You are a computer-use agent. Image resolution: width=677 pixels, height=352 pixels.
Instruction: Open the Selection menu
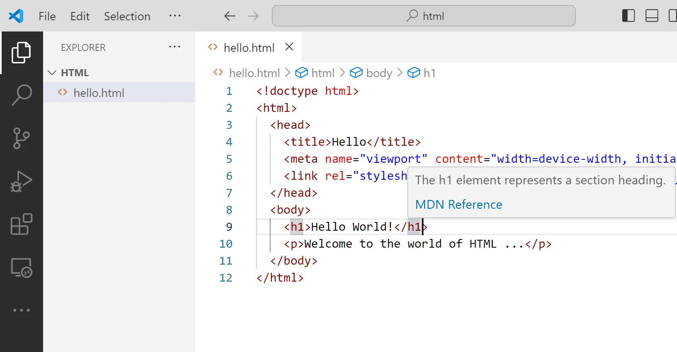127,16
